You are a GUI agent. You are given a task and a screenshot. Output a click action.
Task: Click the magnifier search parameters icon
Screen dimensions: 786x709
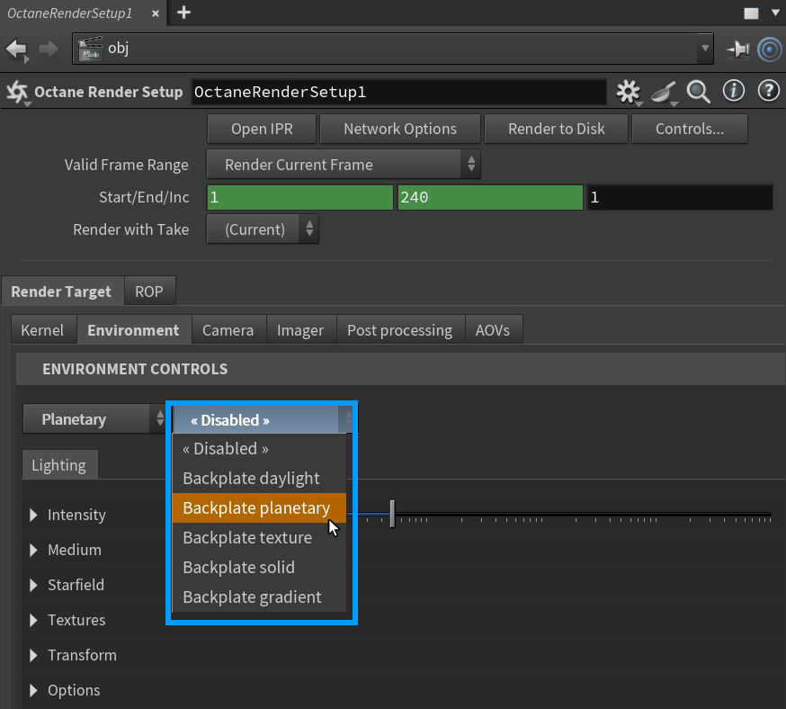point(698,91)
